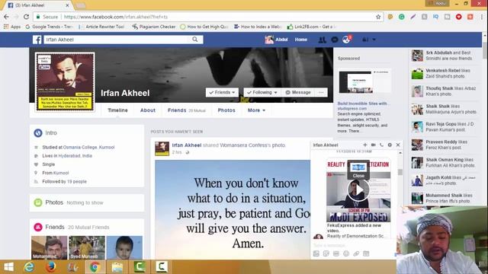This screenshot has width=488, height=274.
Task: Open the Friends dropdown button
Action: [x=222, y=92]
